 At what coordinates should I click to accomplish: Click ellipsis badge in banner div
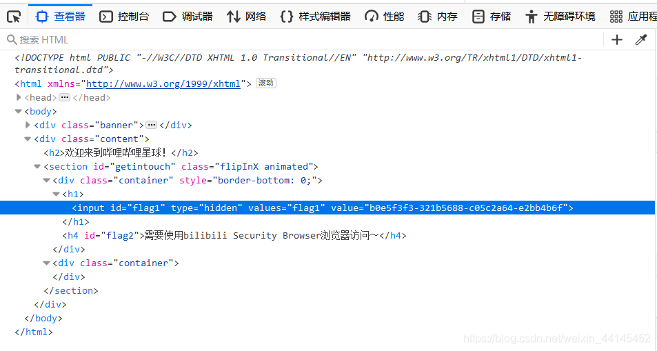click(x=152, y=125)
